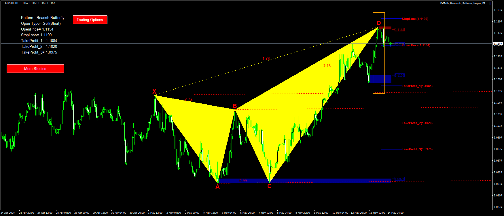Click the EA status icon beside FxMath_Harmonic_Patterns_Helper_EA
Screen dimensions: 504x216
point(490,3)
